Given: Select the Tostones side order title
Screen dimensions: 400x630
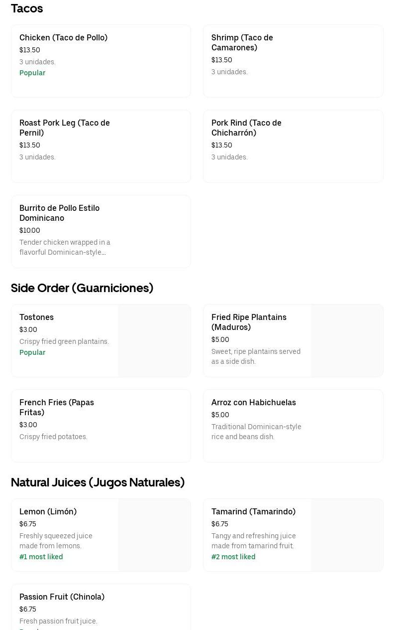Looking at the screenshot, I should coord(36,317).
